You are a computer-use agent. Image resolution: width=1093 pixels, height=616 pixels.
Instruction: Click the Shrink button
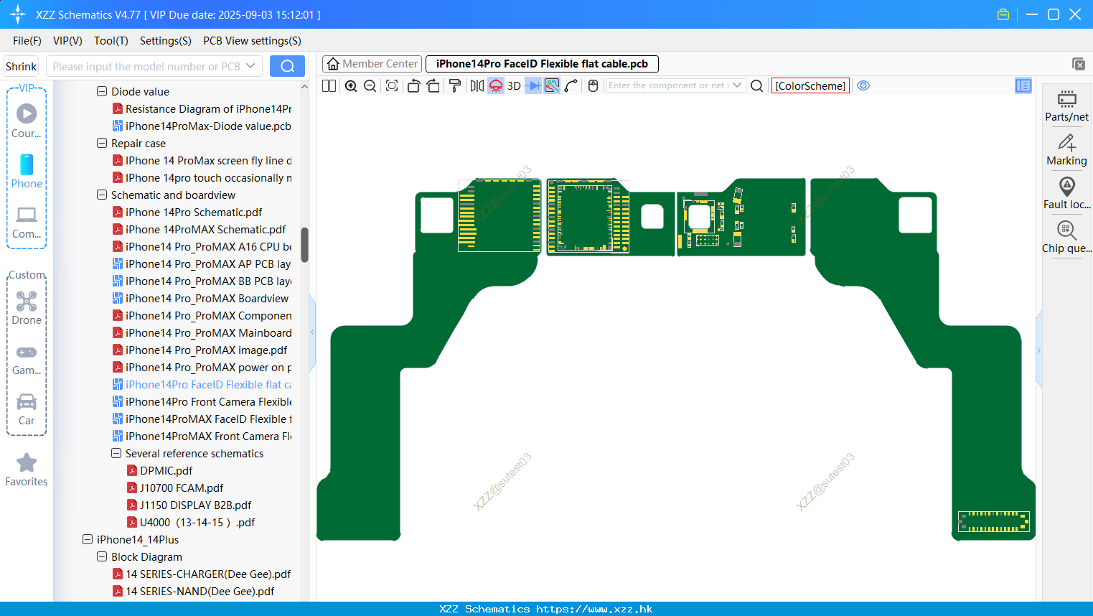(x=21, y=66)
